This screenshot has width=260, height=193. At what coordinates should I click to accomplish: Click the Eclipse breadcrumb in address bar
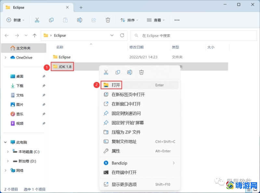click(x=60, y=35)
